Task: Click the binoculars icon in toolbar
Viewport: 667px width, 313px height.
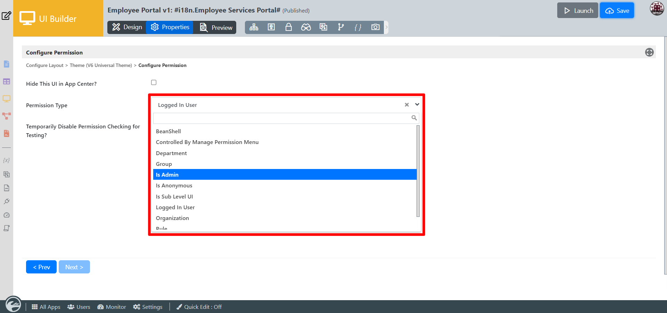Action: coord(306,27)
